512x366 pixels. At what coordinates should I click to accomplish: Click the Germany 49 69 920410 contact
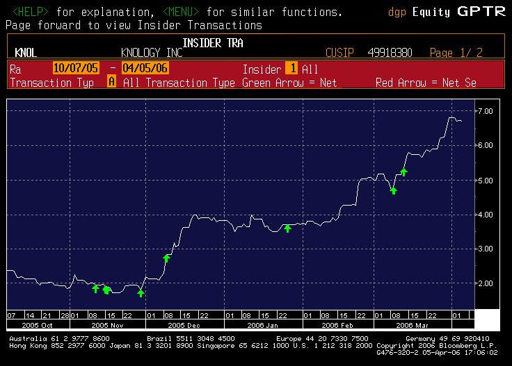pyautogui.click(x=447, y=339)
